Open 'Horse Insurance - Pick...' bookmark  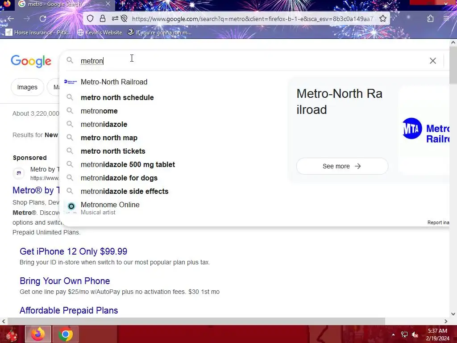click(x=38, y=32)
